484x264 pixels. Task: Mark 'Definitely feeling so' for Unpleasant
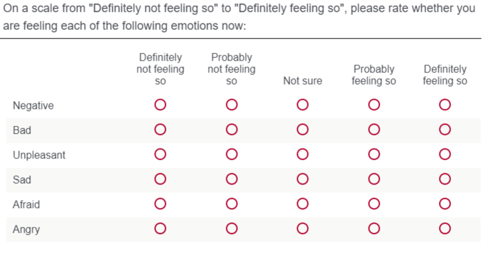tap(445, 155)
